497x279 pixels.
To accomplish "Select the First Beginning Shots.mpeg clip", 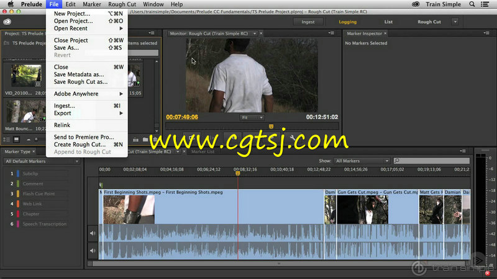I will [212, 206].
